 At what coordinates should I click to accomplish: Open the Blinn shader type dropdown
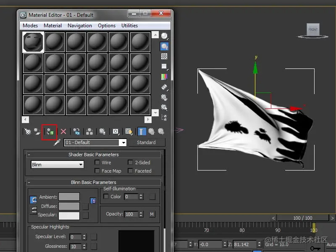[x=81, y=165]
